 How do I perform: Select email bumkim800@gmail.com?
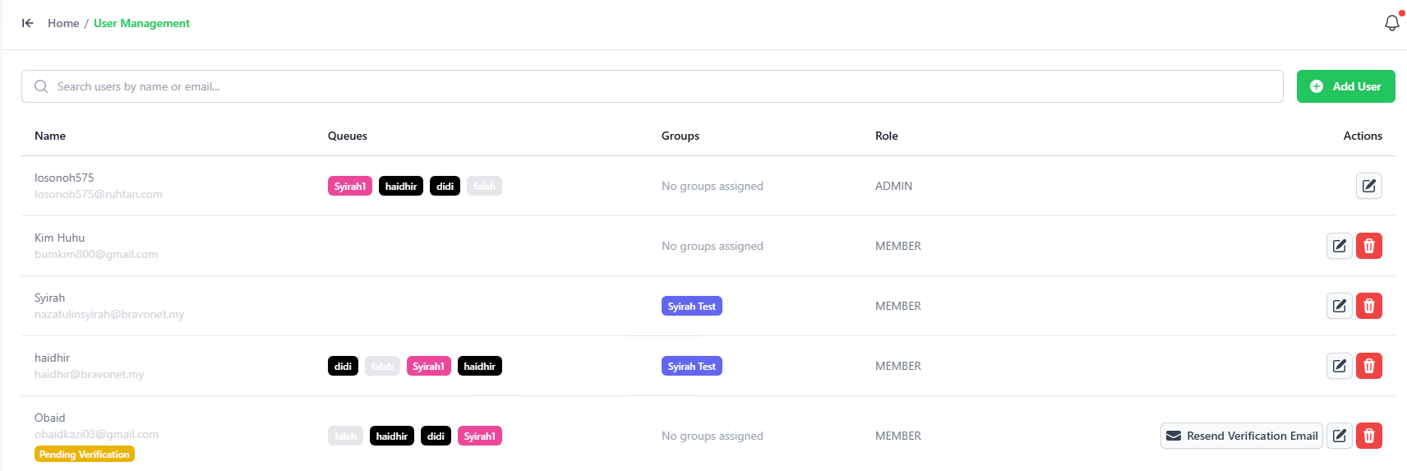(96, 254)
